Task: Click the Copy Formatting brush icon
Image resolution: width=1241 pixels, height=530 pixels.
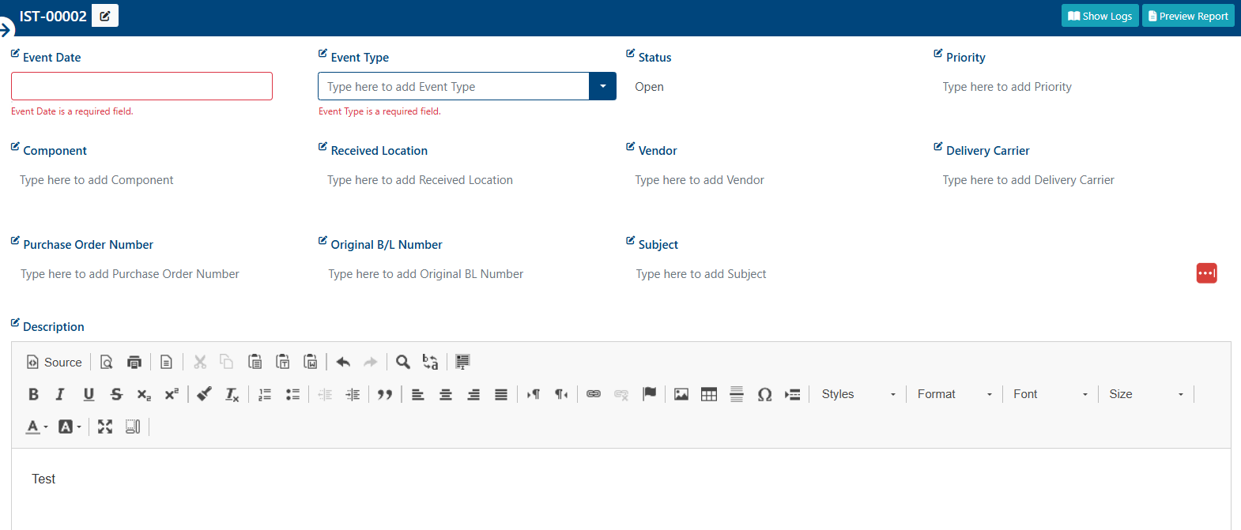Action: tap(204, 394)
